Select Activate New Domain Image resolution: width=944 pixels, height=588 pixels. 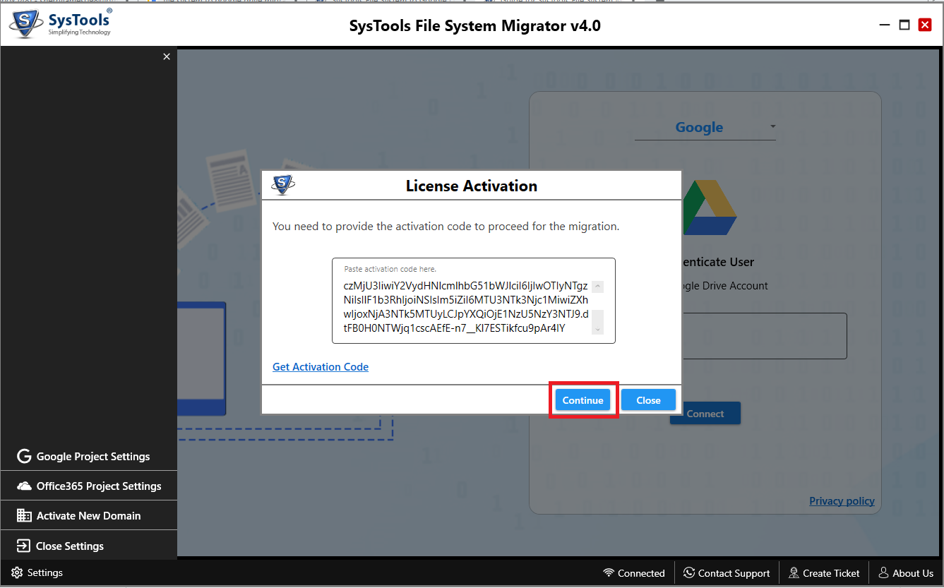(x=89, y=516)
